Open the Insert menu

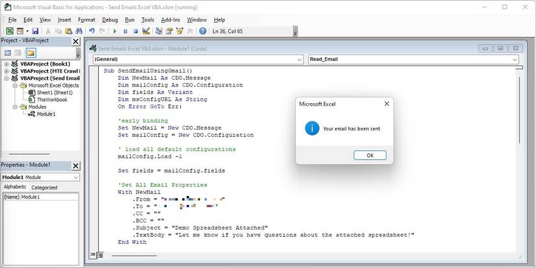[x=64, y=20]
